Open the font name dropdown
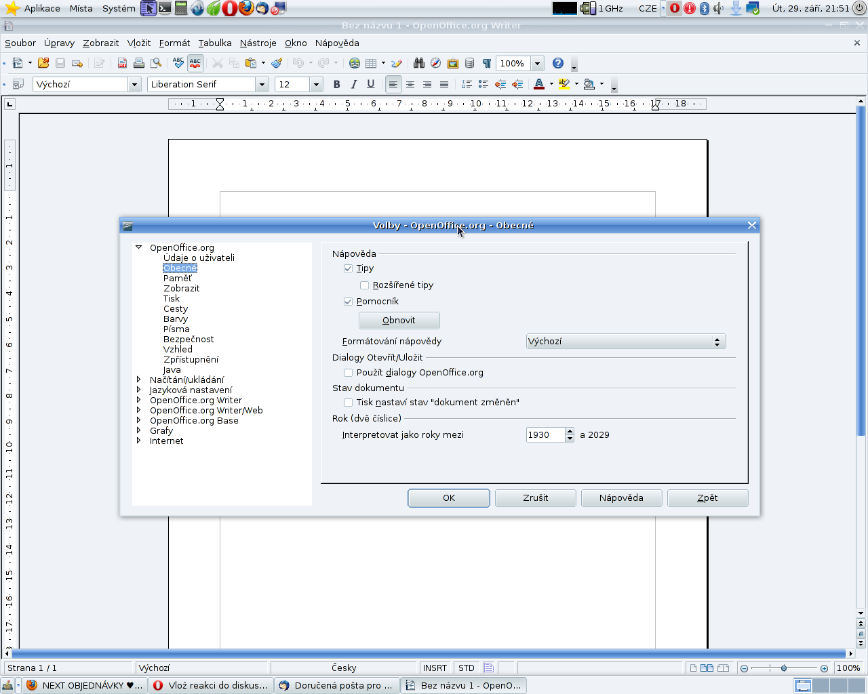The image size is (868, 694). [262, 84]
